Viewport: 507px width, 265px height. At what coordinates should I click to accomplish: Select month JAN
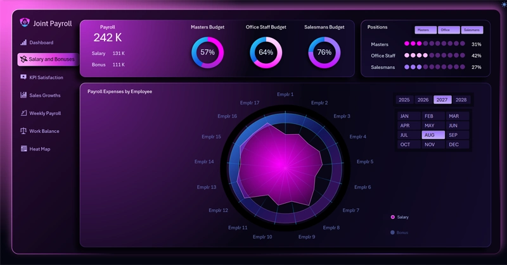[x=409, y=116]
